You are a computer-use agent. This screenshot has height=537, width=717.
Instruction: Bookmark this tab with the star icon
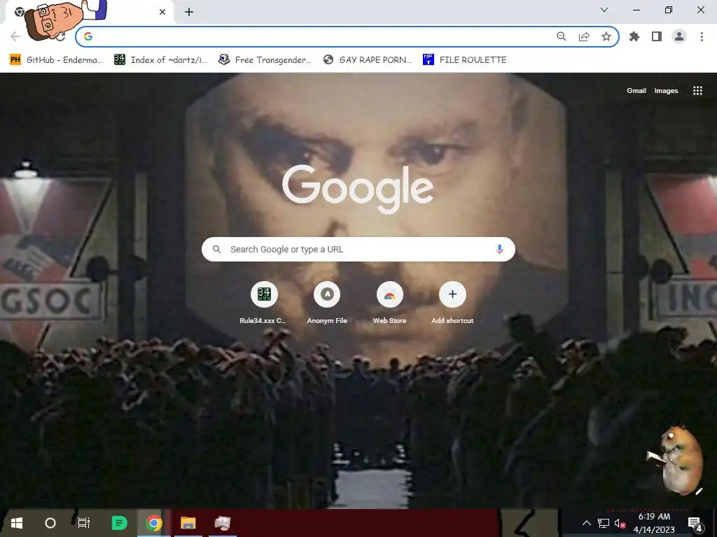tap(606, 36)
